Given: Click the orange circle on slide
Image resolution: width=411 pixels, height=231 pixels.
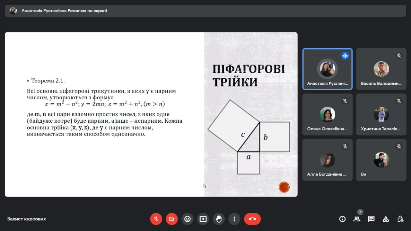Looking at the screenshot, I should click(284, 187).
